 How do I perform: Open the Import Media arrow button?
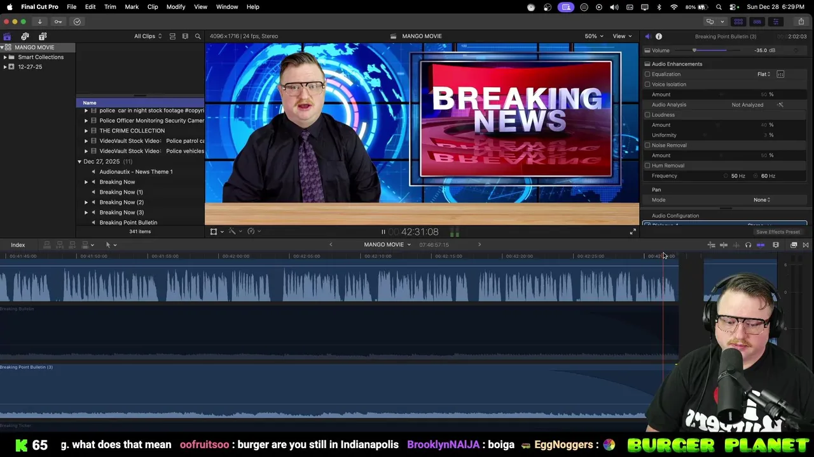tap(39, 22)
